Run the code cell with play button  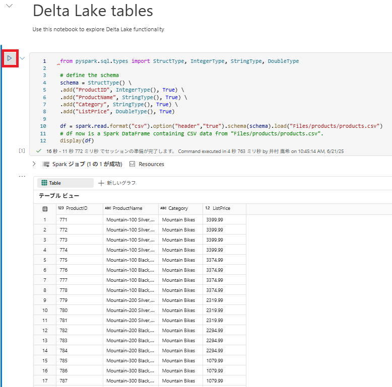point(10,58)
